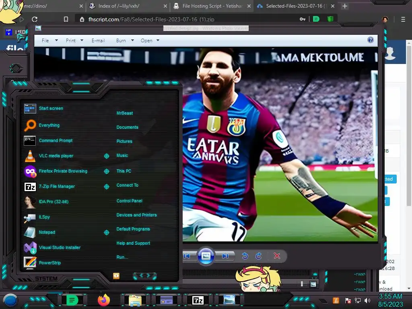Click Photo Viewer help icon

tap(371, 40)
